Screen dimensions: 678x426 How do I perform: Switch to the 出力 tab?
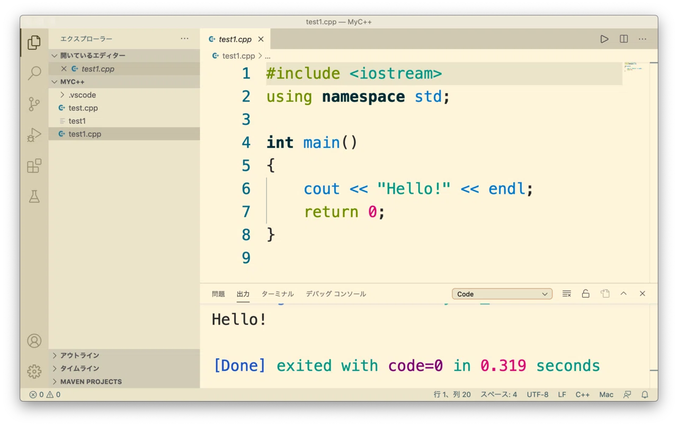pos(243,294)
